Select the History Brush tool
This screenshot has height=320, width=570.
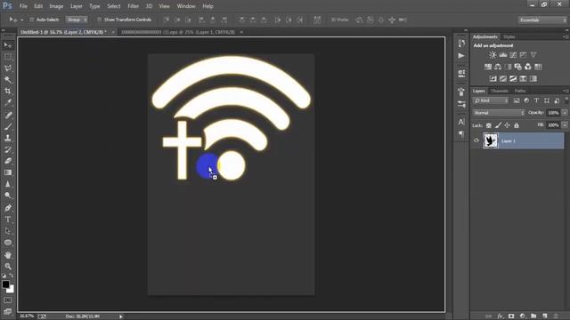tap(8, 149)
